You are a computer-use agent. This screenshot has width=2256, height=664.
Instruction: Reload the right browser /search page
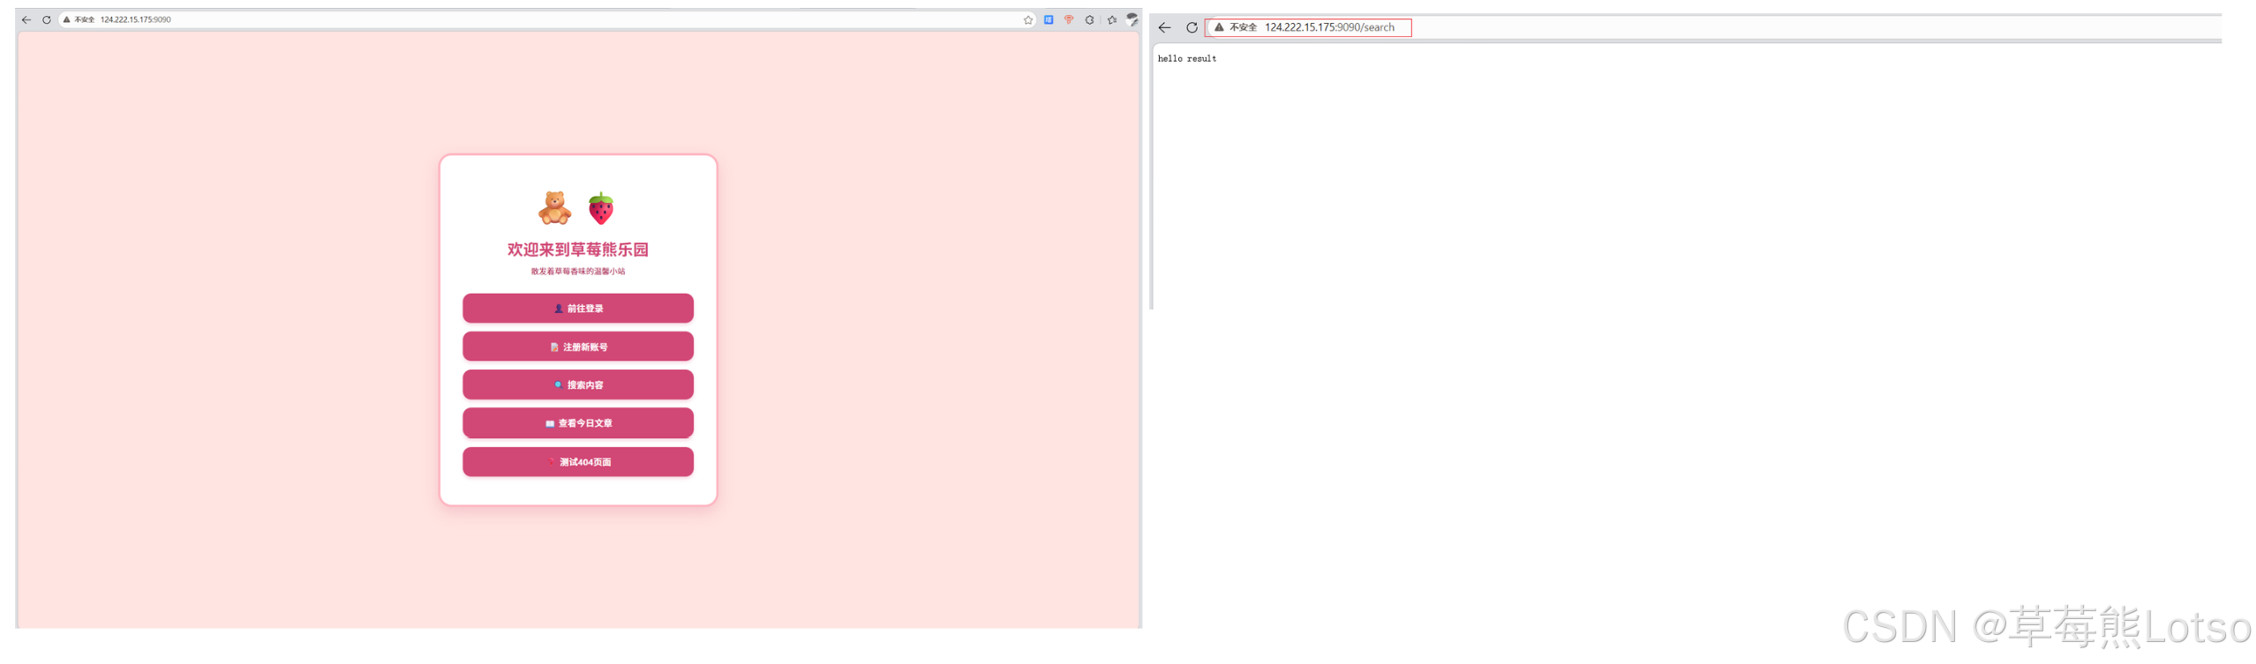[x=1192, y=28]
